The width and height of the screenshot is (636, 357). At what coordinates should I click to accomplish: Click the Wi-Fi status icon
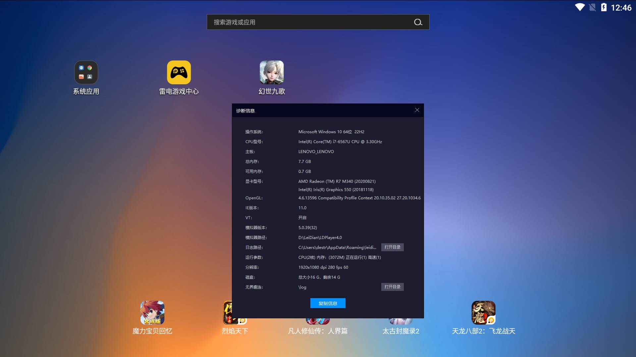(x=580, y=7)
